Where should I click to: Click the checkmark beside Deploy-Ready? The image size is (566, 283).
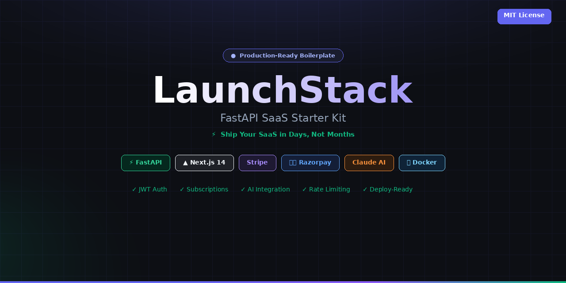[x=364, y=189]
